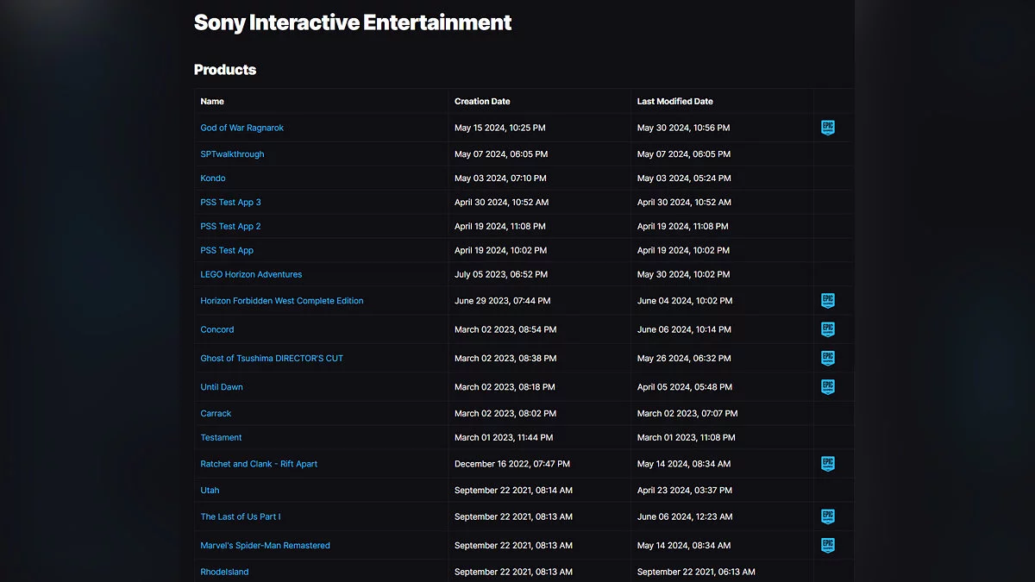Click Epic icon in Horizon Forbidden West row
Viewport: 1035px width, 582px height.
click(827, 301)
